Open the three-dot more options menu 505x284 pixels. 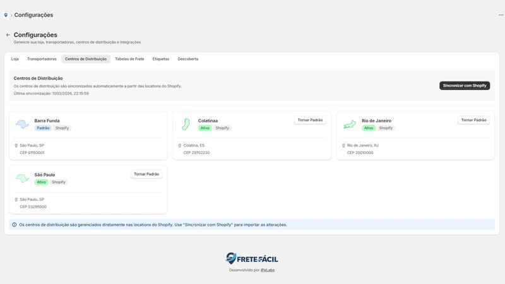click(x=501, y=15)
